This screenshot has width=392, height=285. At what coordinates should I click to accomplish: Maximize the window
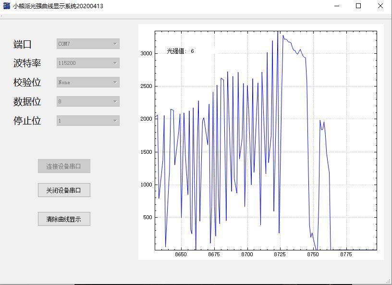tap(358, 6)
